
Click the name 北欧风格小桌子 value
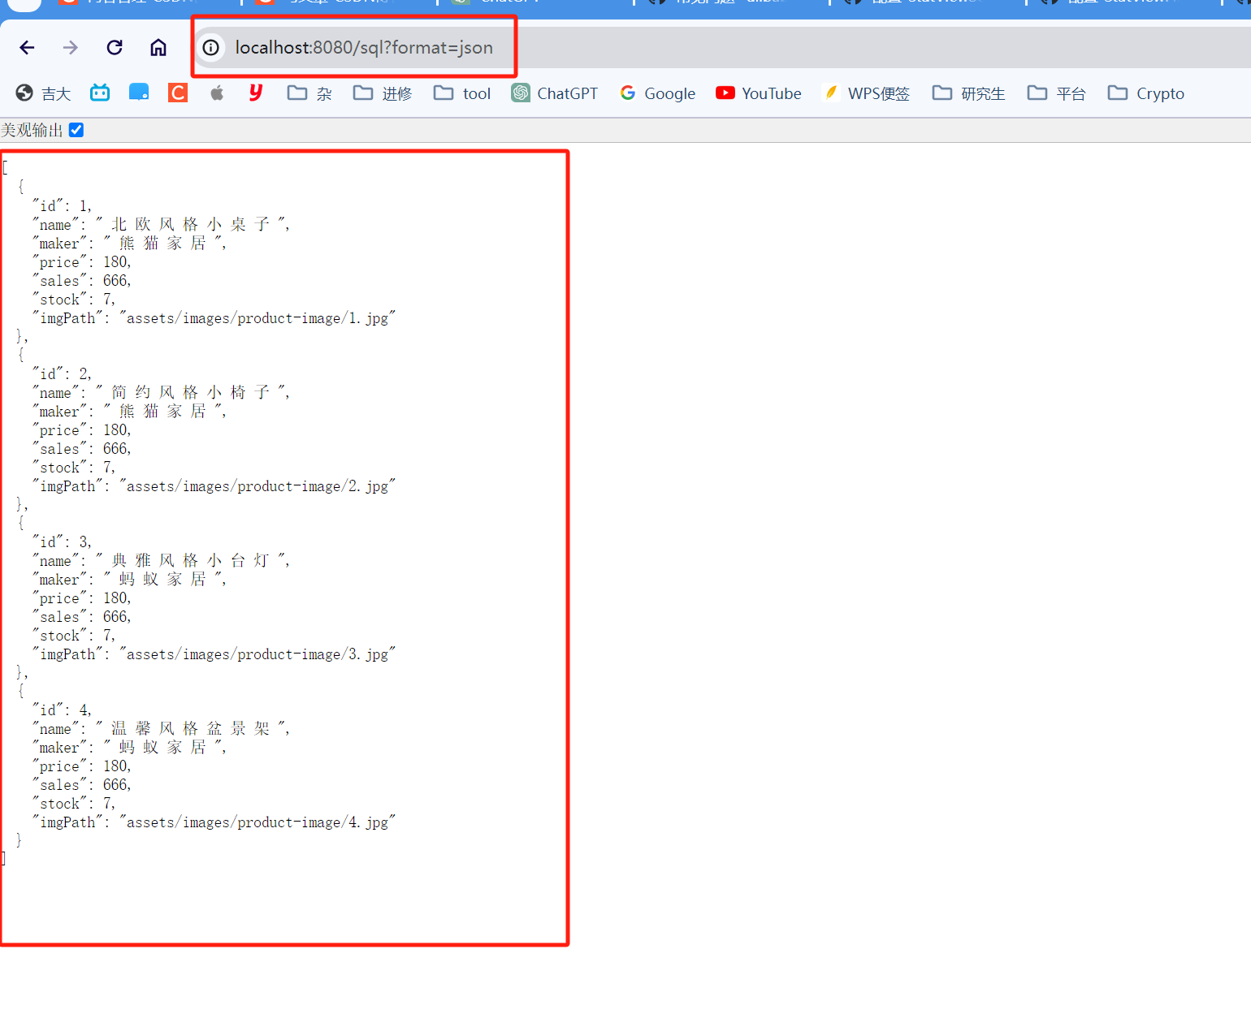coord(193,224)
